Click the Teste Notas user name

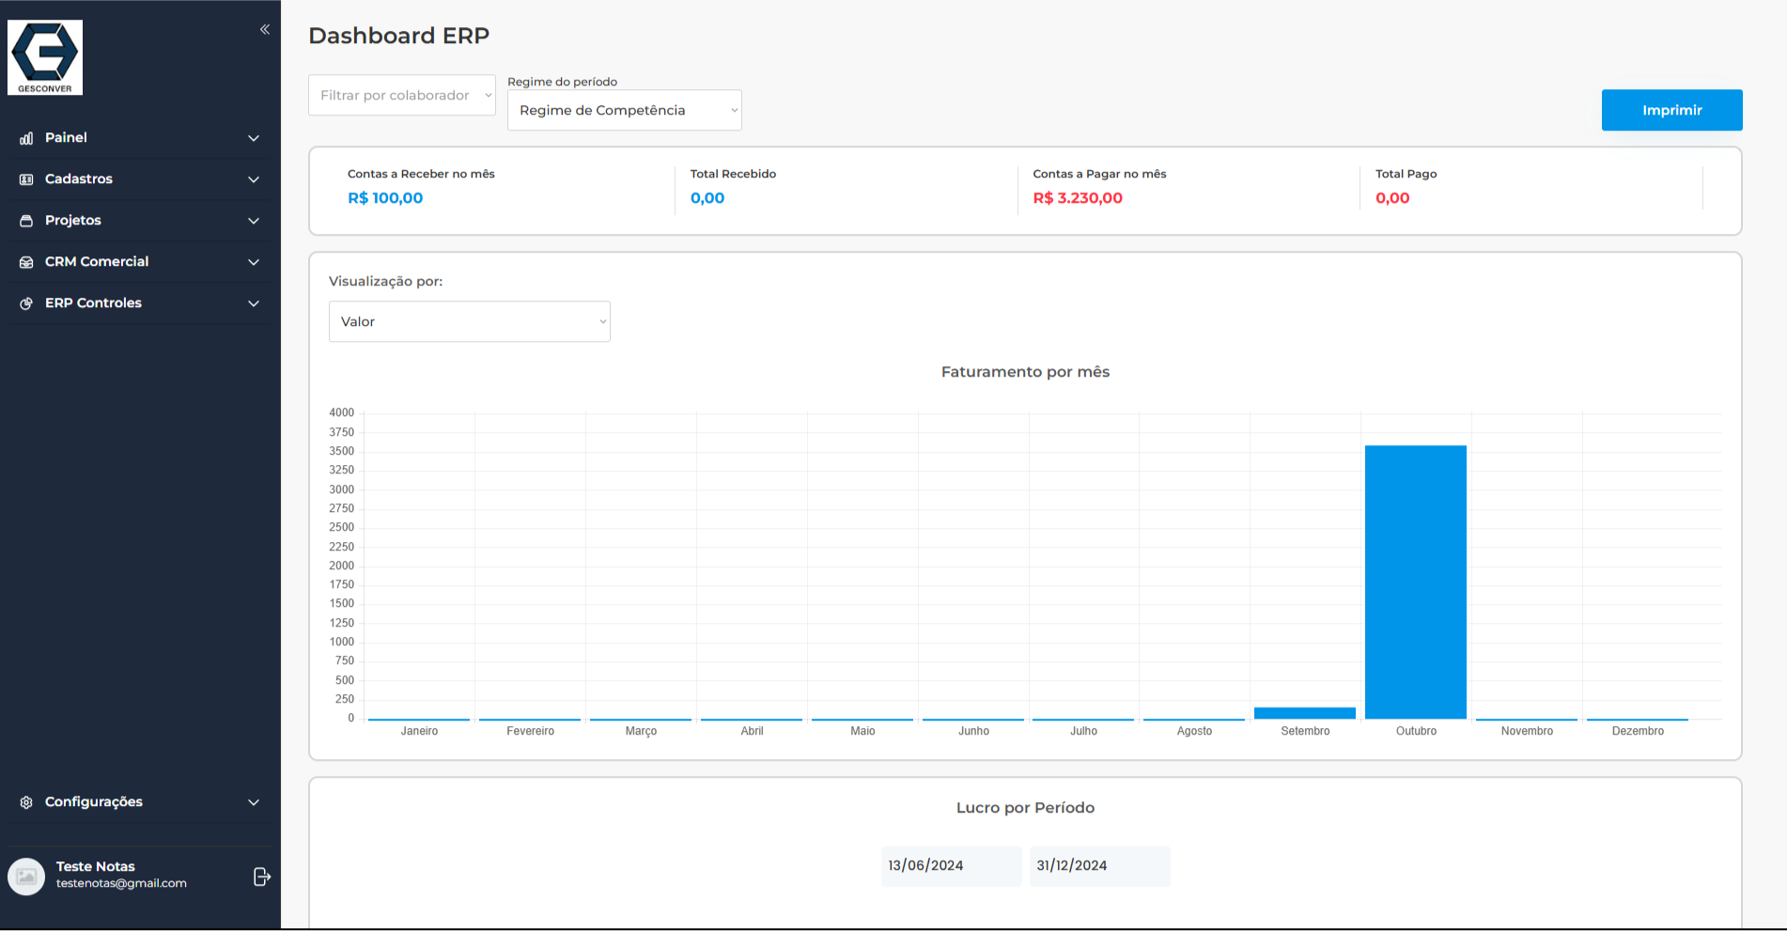pyautogui.click(x=95, y=866)
